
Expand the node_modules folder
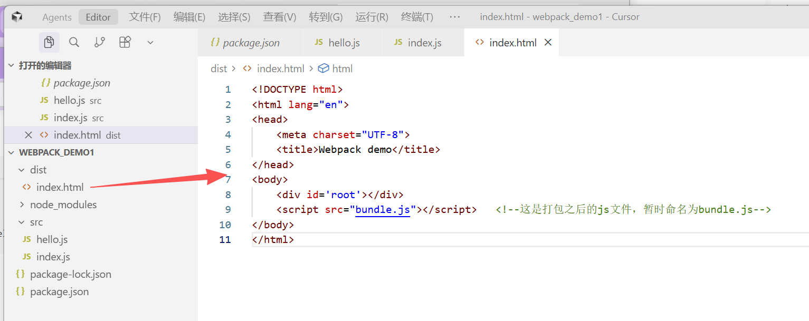[x=101, y=205]
